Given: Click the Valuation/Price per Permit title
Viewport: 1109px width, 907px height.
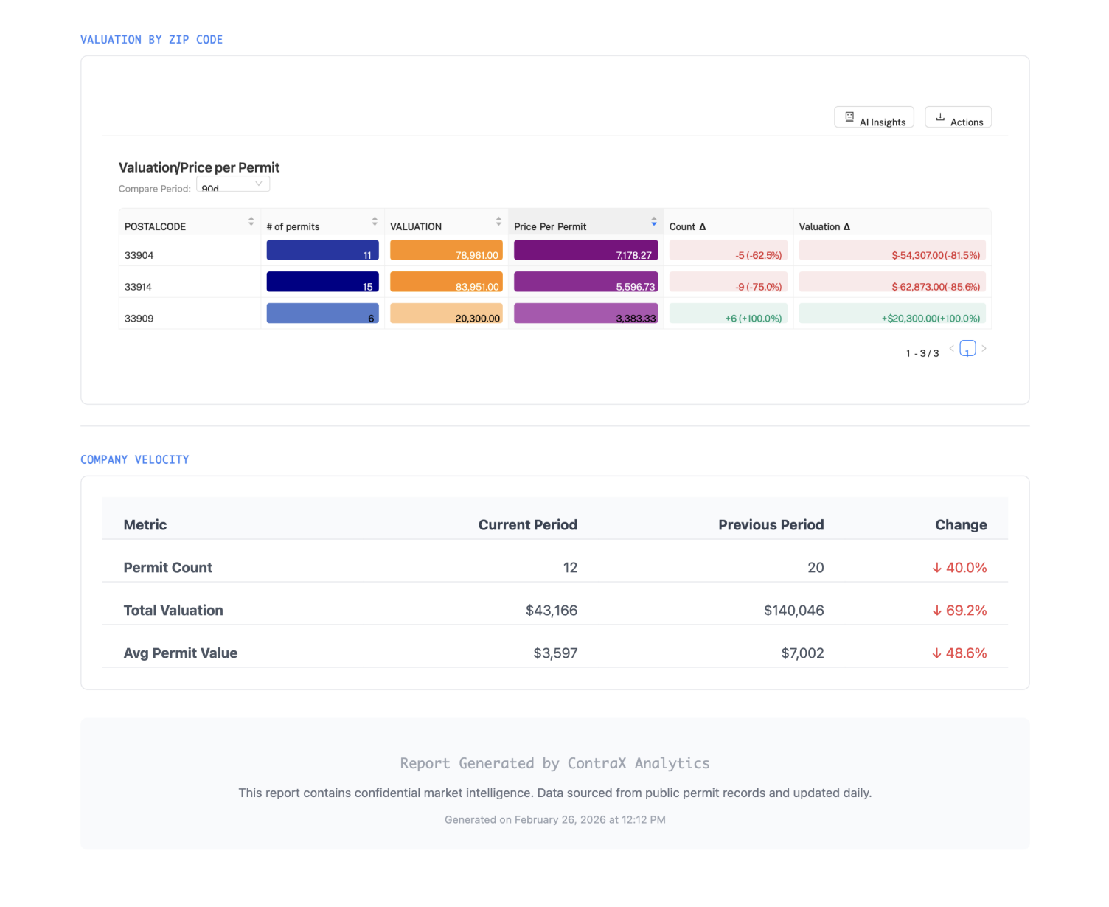Looking at the screenshot, I should pos(199,167).
